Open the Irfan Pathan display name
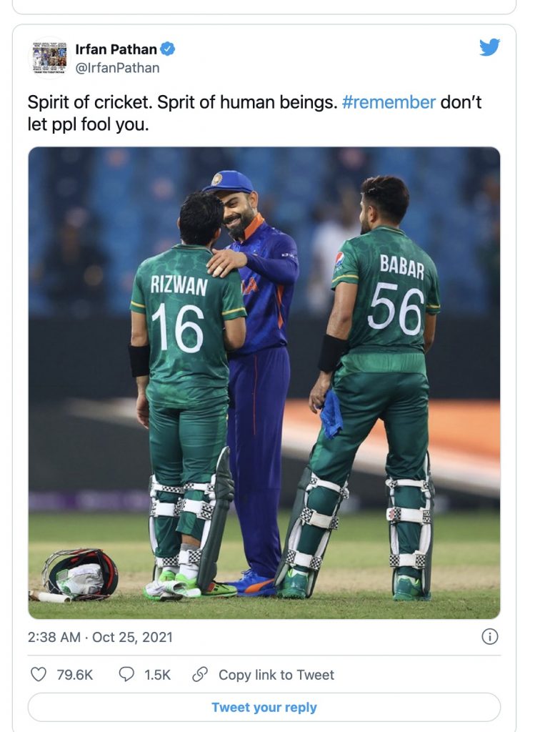This screenshot has height=732, width=535. (116, 49)
